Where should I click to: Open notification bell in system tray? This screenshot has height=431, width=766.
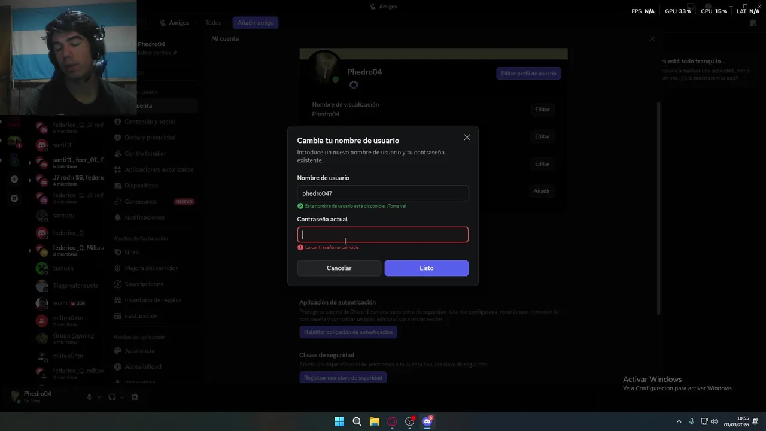[756, 421]
